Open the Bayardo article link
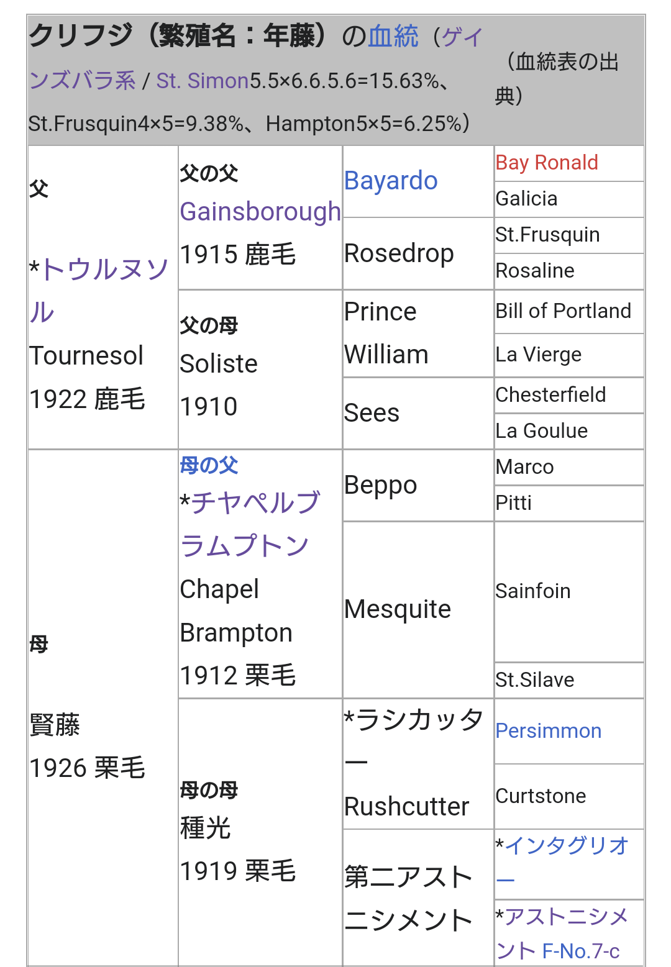 391,181
